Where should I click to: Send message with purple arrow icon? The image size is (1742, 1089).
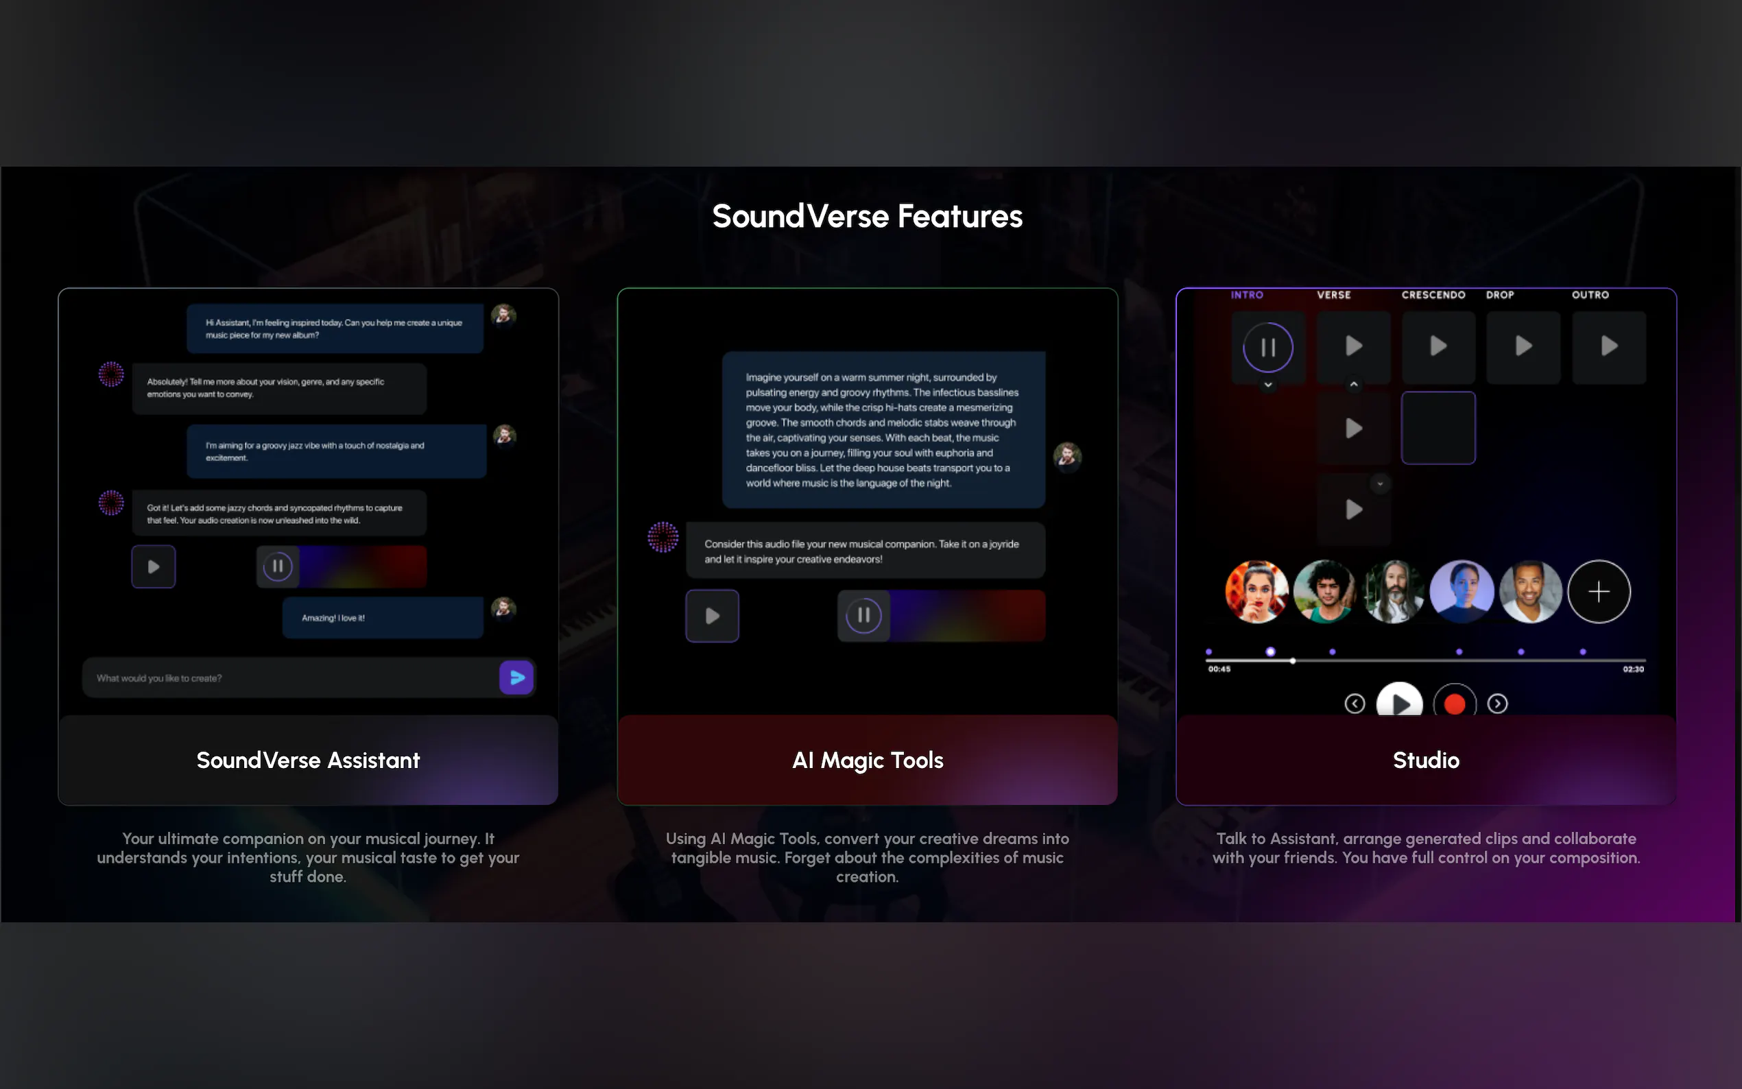[x=516, y=678]
